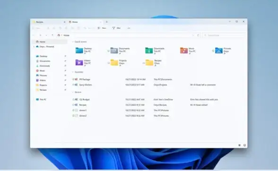Maximize the File Explorer window
Image resolution: width=278 pixels, height=171 pixels.
pos(237,21)
